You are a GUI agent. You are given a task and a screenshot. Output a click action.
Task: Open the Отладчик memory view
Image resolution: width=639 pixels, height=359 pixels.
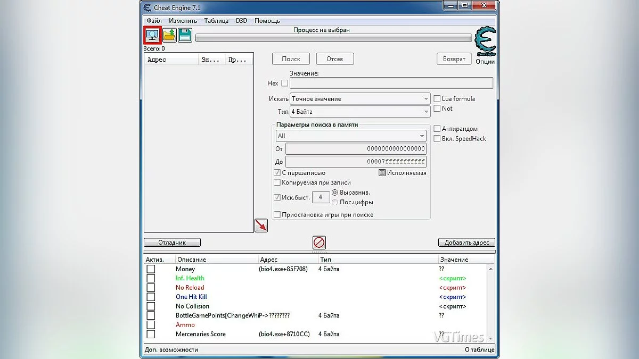coord(172,243)
